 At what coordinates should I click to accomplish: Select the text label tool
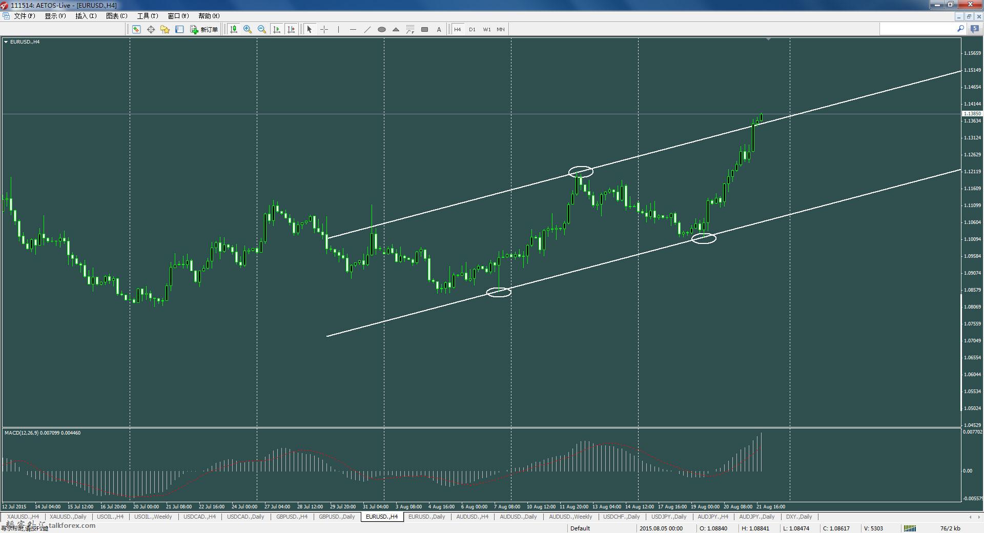tap(439, 29)
